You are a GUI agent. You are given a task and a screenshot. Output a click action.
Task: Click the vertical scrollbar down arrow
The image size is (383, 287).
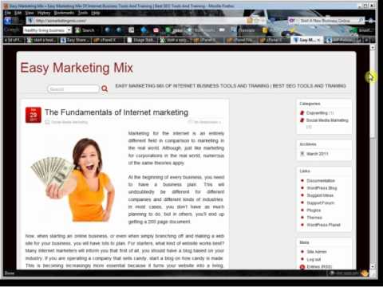[x=373, y=266]
